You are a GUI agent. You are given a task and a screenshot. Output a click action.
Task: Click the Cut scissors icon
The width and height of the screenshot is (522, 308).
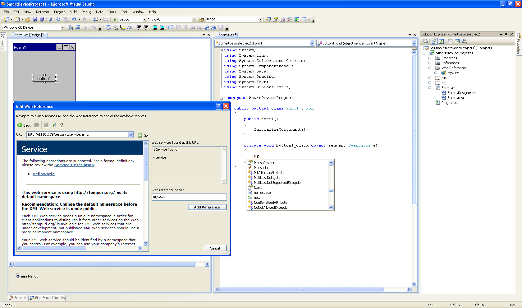pos(51,19)
